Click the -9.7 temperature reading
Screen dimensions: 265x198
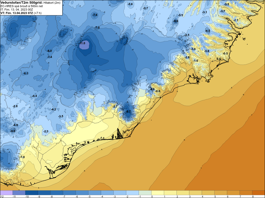click(x=128, y=112)
